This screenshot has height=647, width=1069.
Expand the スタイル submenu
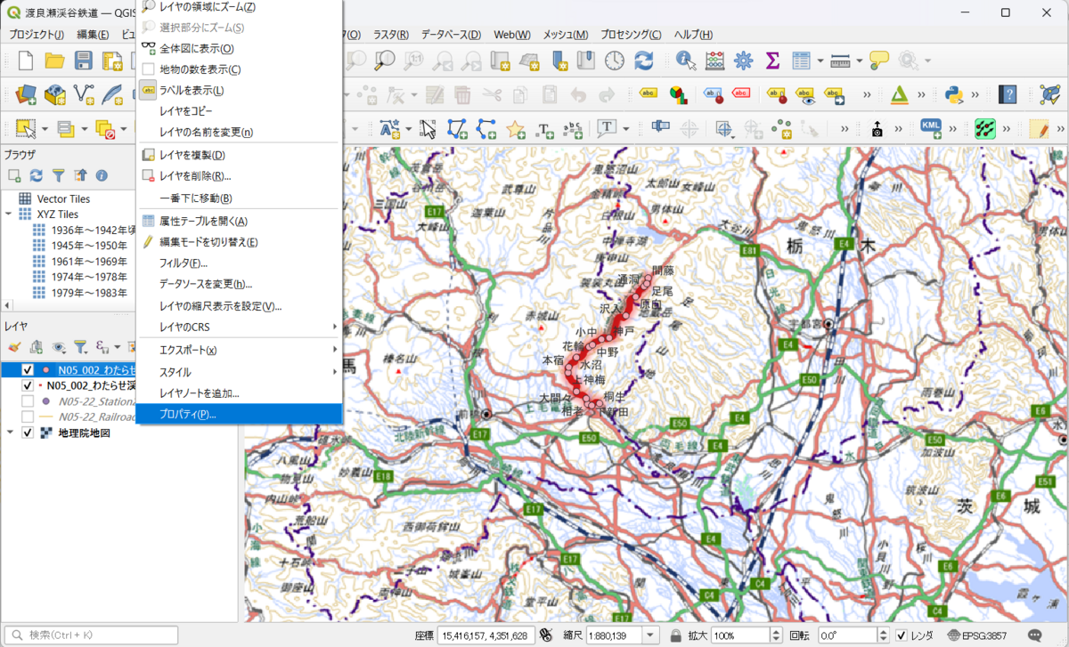click(238, 371)
